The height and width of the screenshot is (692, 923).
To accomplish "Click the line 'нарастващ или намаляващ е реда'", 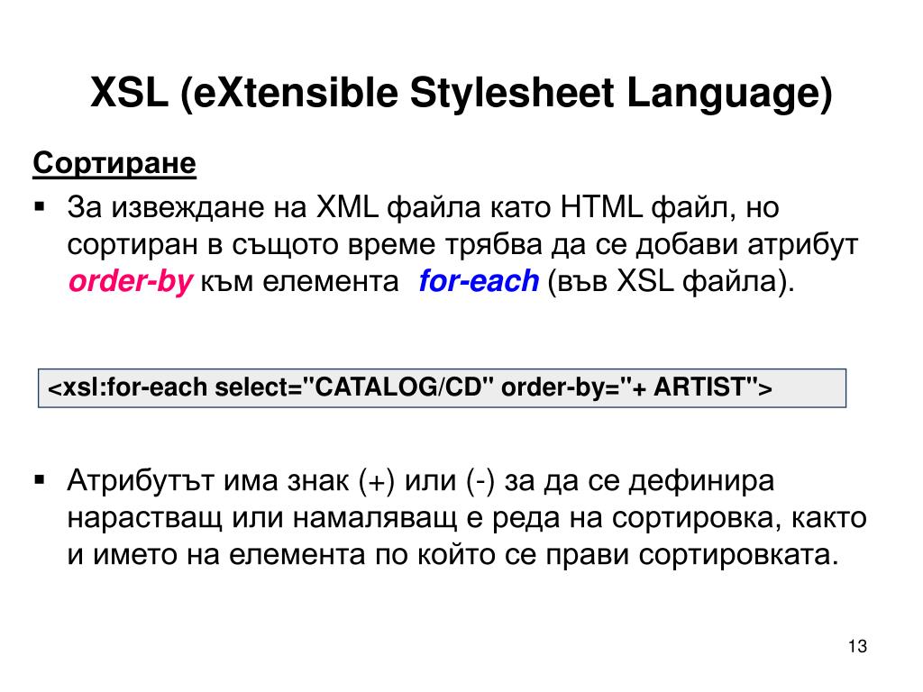I will 467,518.
